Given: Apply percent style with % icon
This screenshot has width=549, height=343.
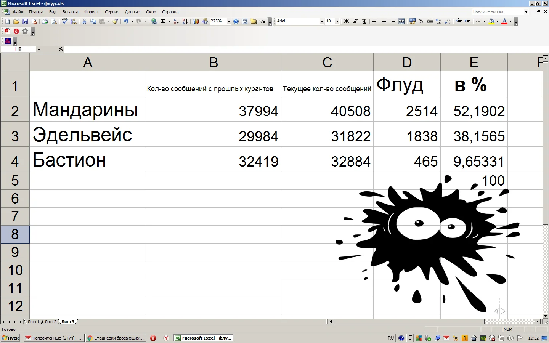Looking at the screenshot, I should pyautogui.click(x=421, y=21).
